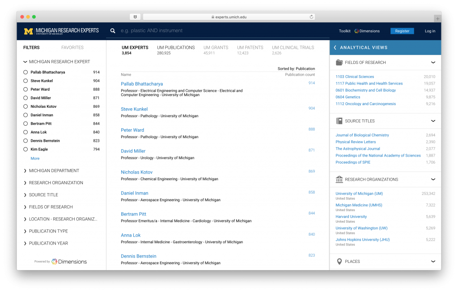Select the Peter Ward filter radio button
This screenshot has height=292, width=458.
click(x=25, y=89)
